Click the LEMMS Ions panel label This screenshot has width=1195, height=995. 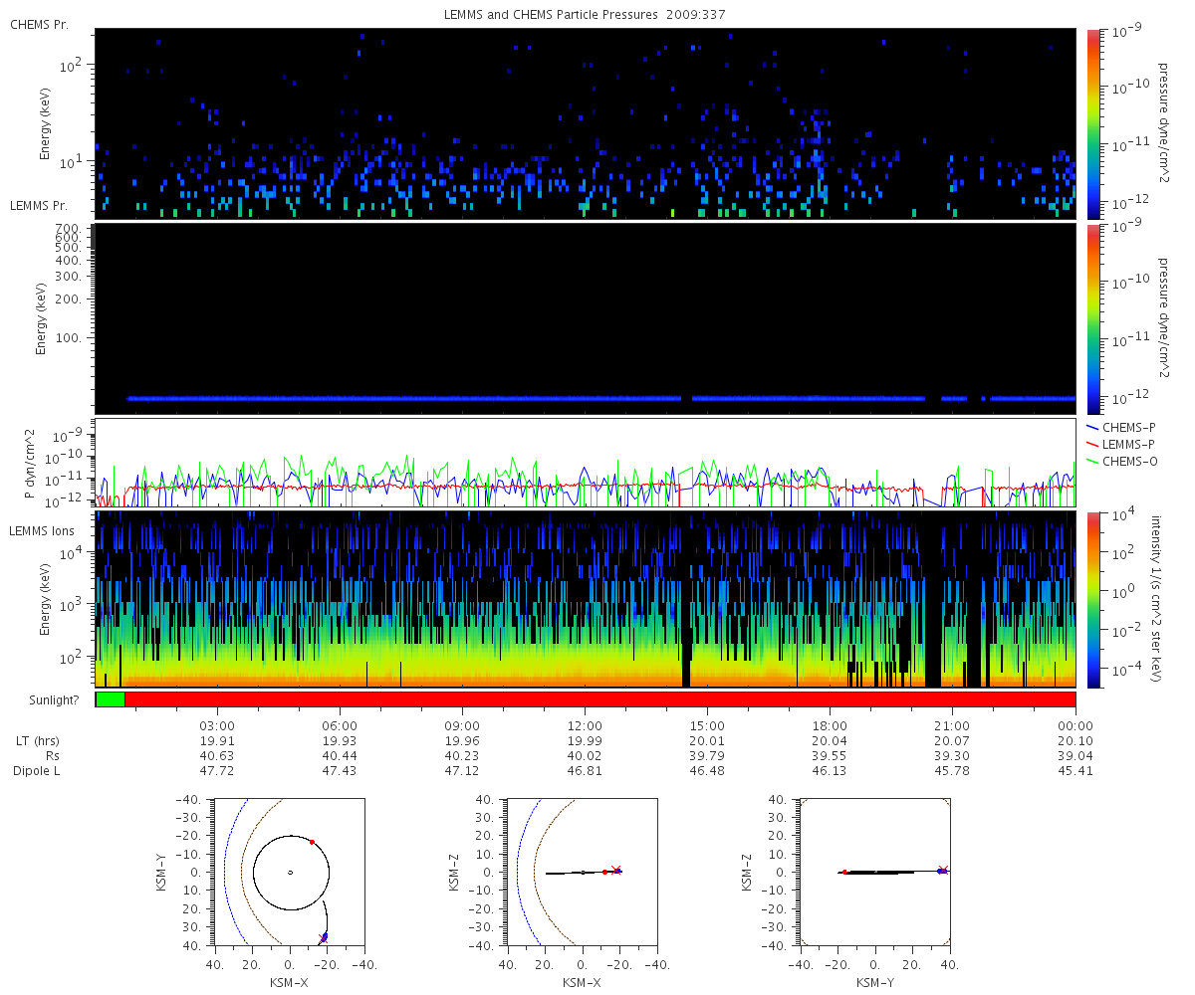(40, 533)
